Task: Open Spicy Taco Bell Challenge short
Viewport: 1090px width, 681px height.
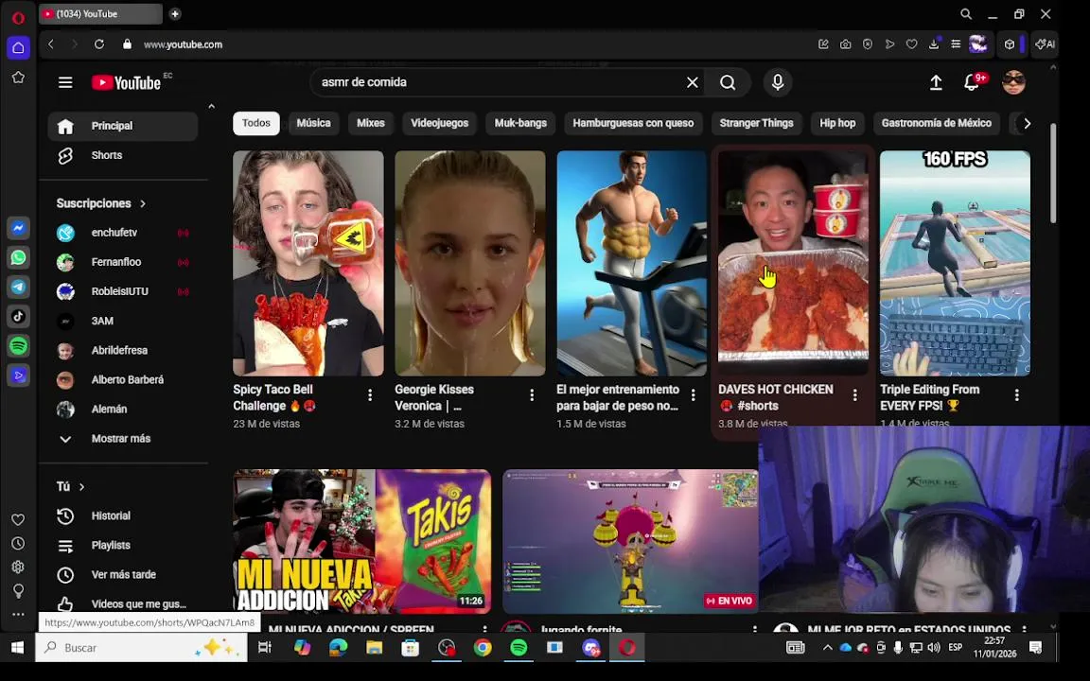Action: [x=308, y=263]
